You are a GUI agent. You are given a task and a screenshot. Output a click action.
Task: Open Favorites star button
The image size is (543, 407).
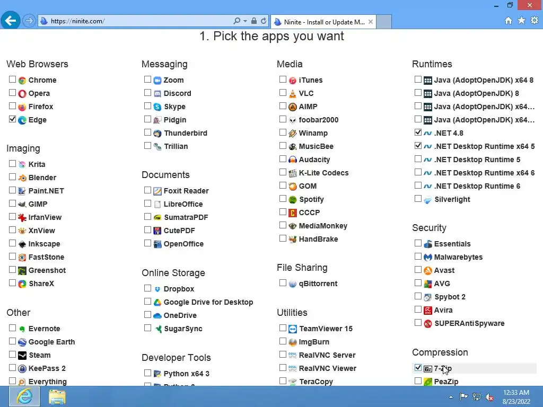(x=521, y=21)
